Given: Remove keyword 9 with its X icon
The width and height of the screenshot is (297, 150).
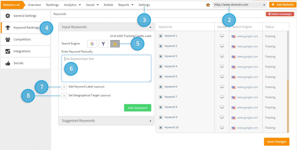Looking at the screenshot, I should coord(161,117).
